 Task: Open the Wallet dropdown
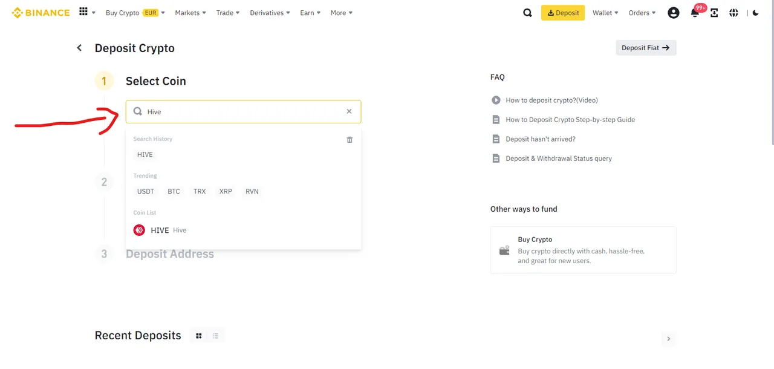click(x=605, y=13)
